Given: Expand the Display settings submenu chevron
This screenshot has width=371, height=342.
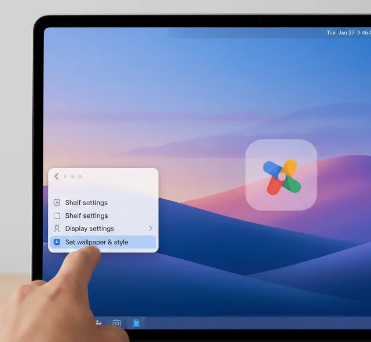Looking at the screenshot, I should click(150, 228).
